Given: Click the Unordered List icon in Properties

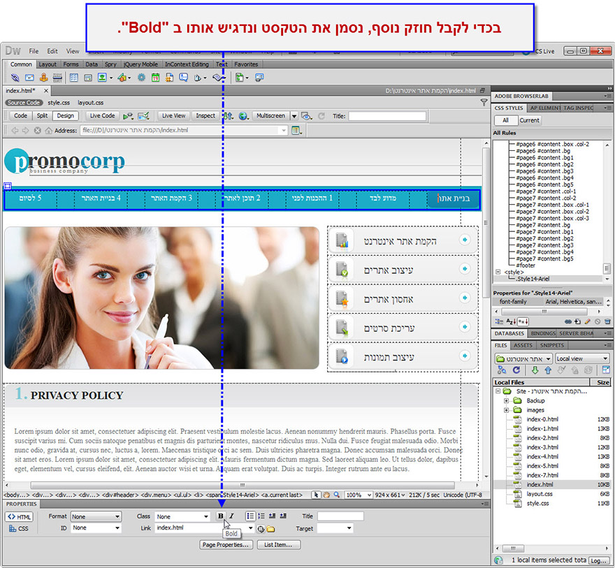Looking at the screenshot, I should pos(250,516).
